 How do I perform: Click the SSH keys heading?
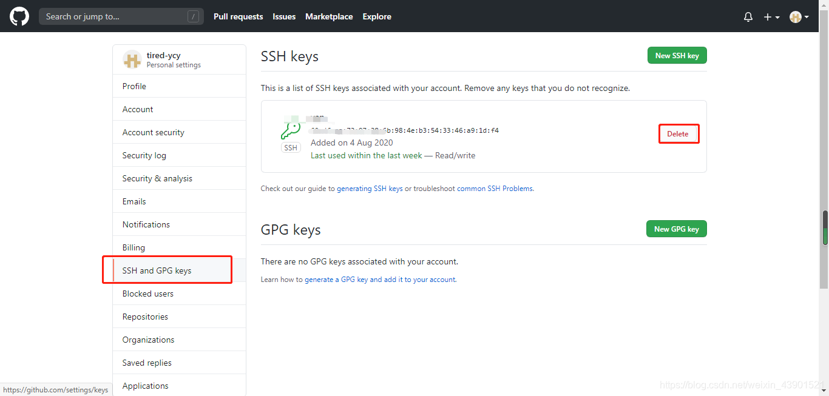coord(289,56)
